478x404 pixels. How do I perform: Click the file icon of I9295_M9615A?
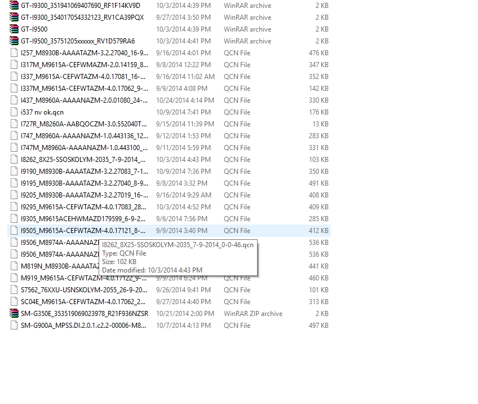point(14,207)
